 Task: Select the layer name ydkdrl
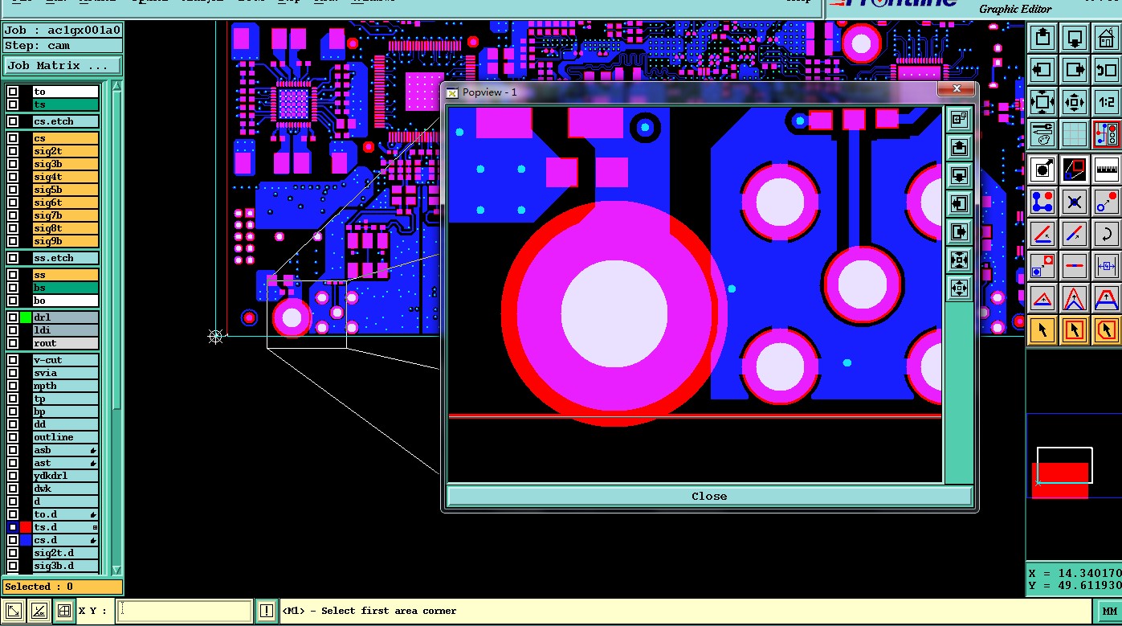65,476
